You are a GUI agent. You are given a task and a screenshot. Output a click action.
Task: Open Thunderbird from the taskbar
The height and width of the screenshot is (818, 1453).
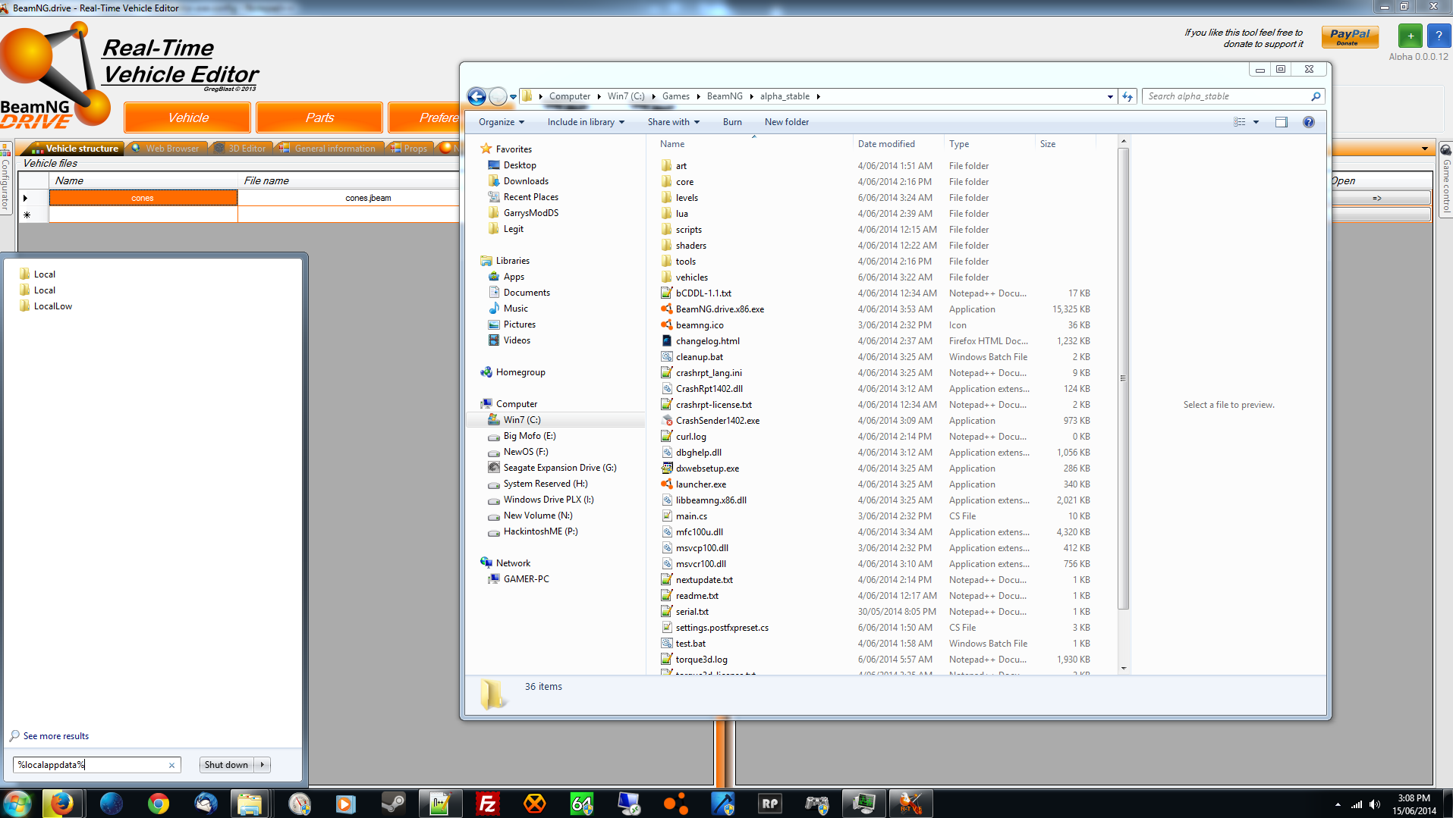[206, 804]
